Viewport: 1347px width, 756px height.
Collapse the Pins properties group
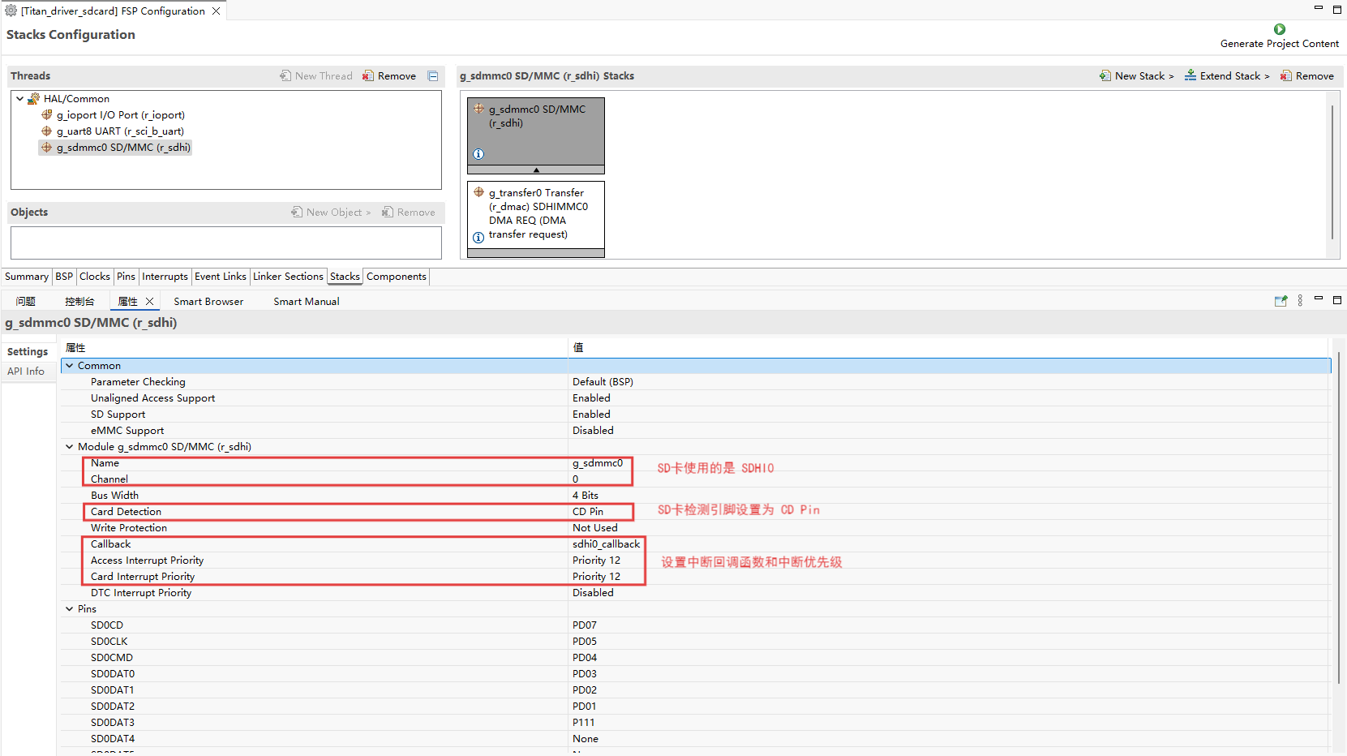pos(70,609)
